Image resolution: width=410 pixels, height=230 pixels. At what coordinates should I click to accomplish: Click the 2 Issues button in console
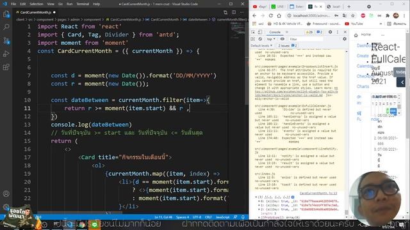click(288, 45)
